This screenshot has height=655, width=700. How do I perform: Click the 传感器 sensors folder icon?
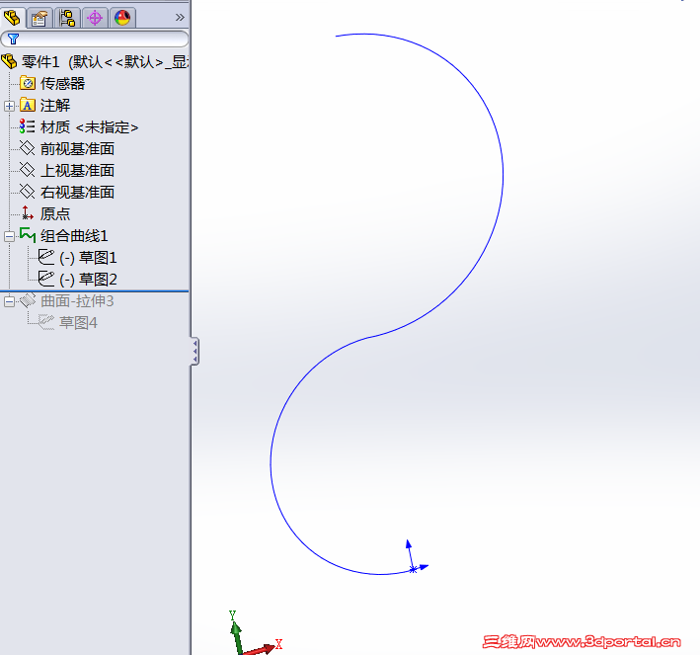28,84
